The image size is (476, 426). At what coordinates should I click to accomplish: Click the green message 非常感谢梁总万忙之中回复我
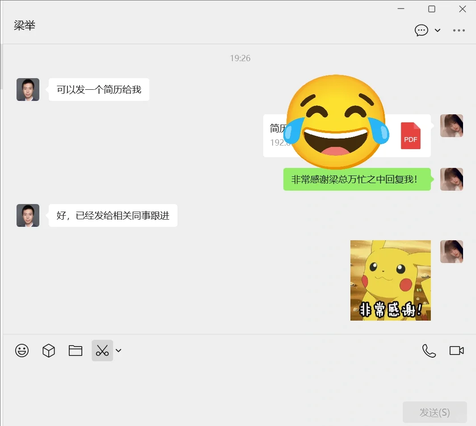(x=357, y=179)
